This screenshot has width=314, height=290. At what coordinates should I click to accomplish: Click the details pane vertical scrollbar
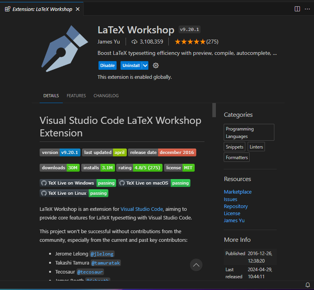[214, 110]
